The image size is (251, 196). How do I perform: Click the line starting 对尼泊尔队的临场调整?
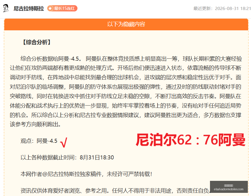point(126,87)
